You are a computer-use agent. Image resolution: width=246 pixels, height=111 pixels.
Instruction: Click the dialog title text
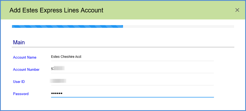pyautogui.click(x=56, y=11)
